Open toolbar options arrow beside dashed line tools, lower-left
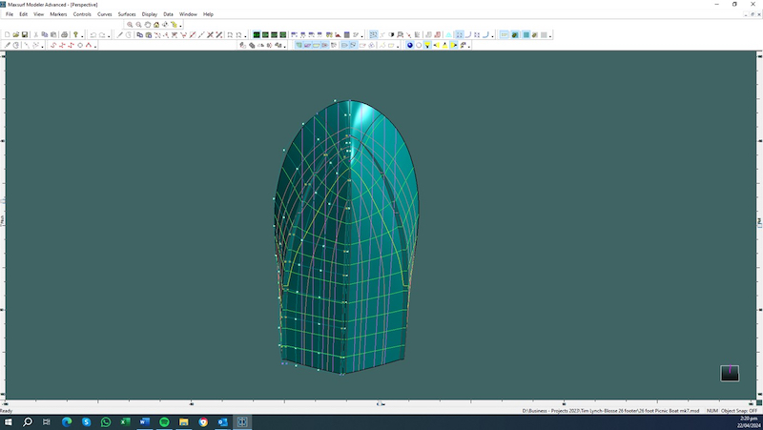The height and width of the screenshot is (430, 763). click(43, 46)
